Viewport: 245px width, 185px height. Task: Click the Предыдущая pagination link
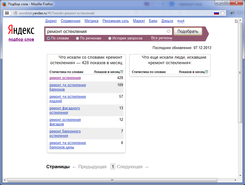pyautogui.click(x=92, y=166)
